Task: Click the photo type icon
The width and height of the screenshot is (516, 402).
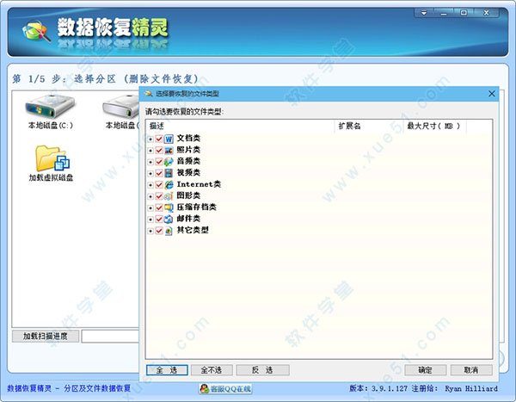Action: (x=169, y=150)
